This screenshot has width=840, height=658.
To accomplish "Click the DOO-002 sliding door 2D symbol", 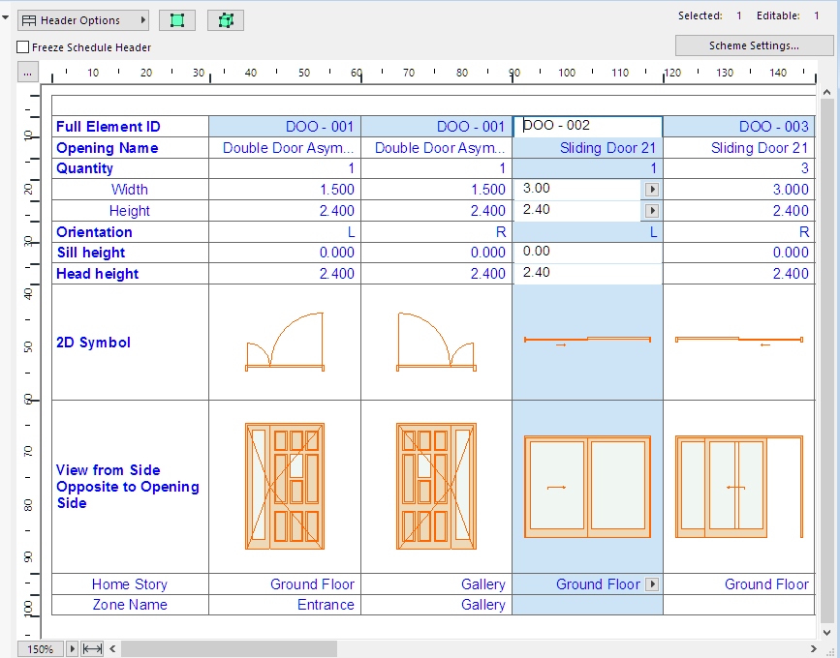I will coord(587,341).
